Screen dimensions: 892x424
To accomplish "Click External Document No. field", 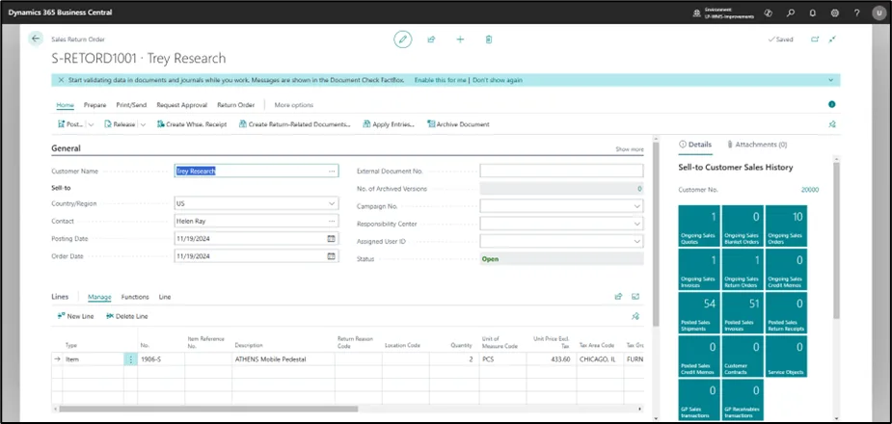I will coord(561,172).
